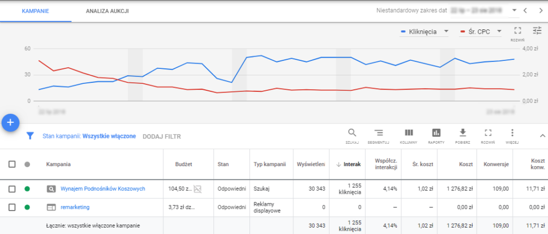
Task: Toggle the select-all checkbox in table header
Action: pyautogui.click(x=12, y=164)
